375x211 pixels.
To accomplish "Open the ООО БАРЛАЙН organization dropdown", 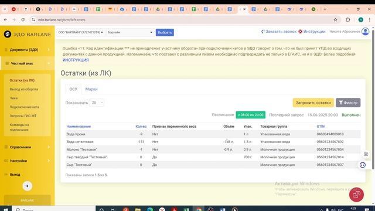I will [x=81, y=32].
